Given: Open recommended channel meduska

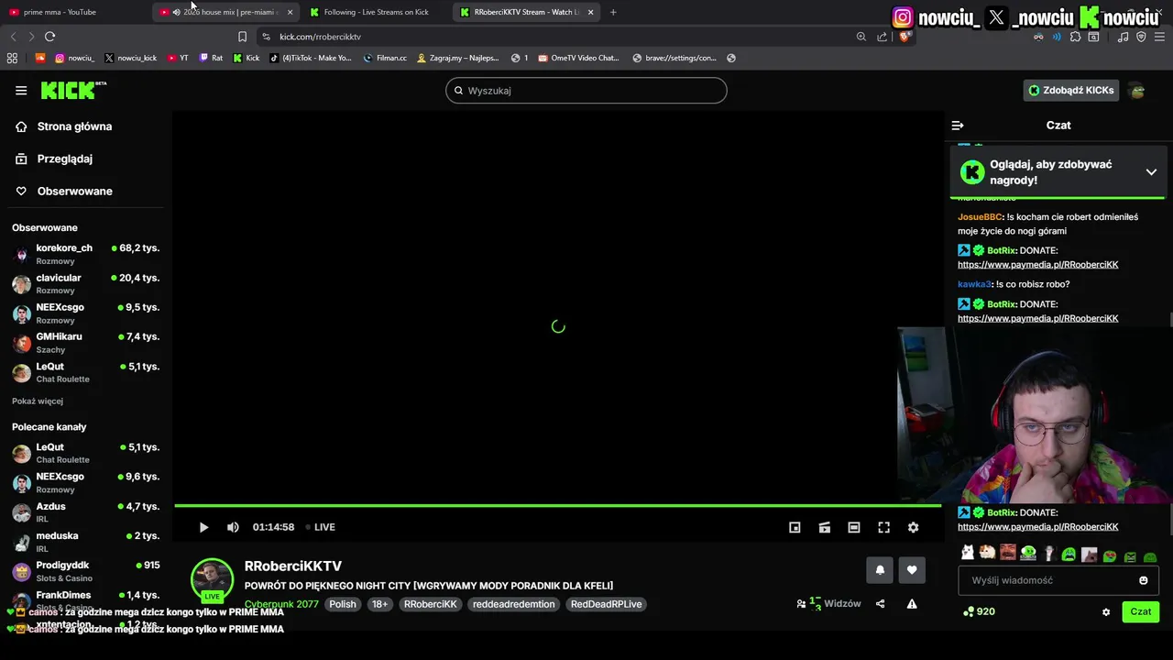Looking at the screenshot, I should click(x=86, y=541).
